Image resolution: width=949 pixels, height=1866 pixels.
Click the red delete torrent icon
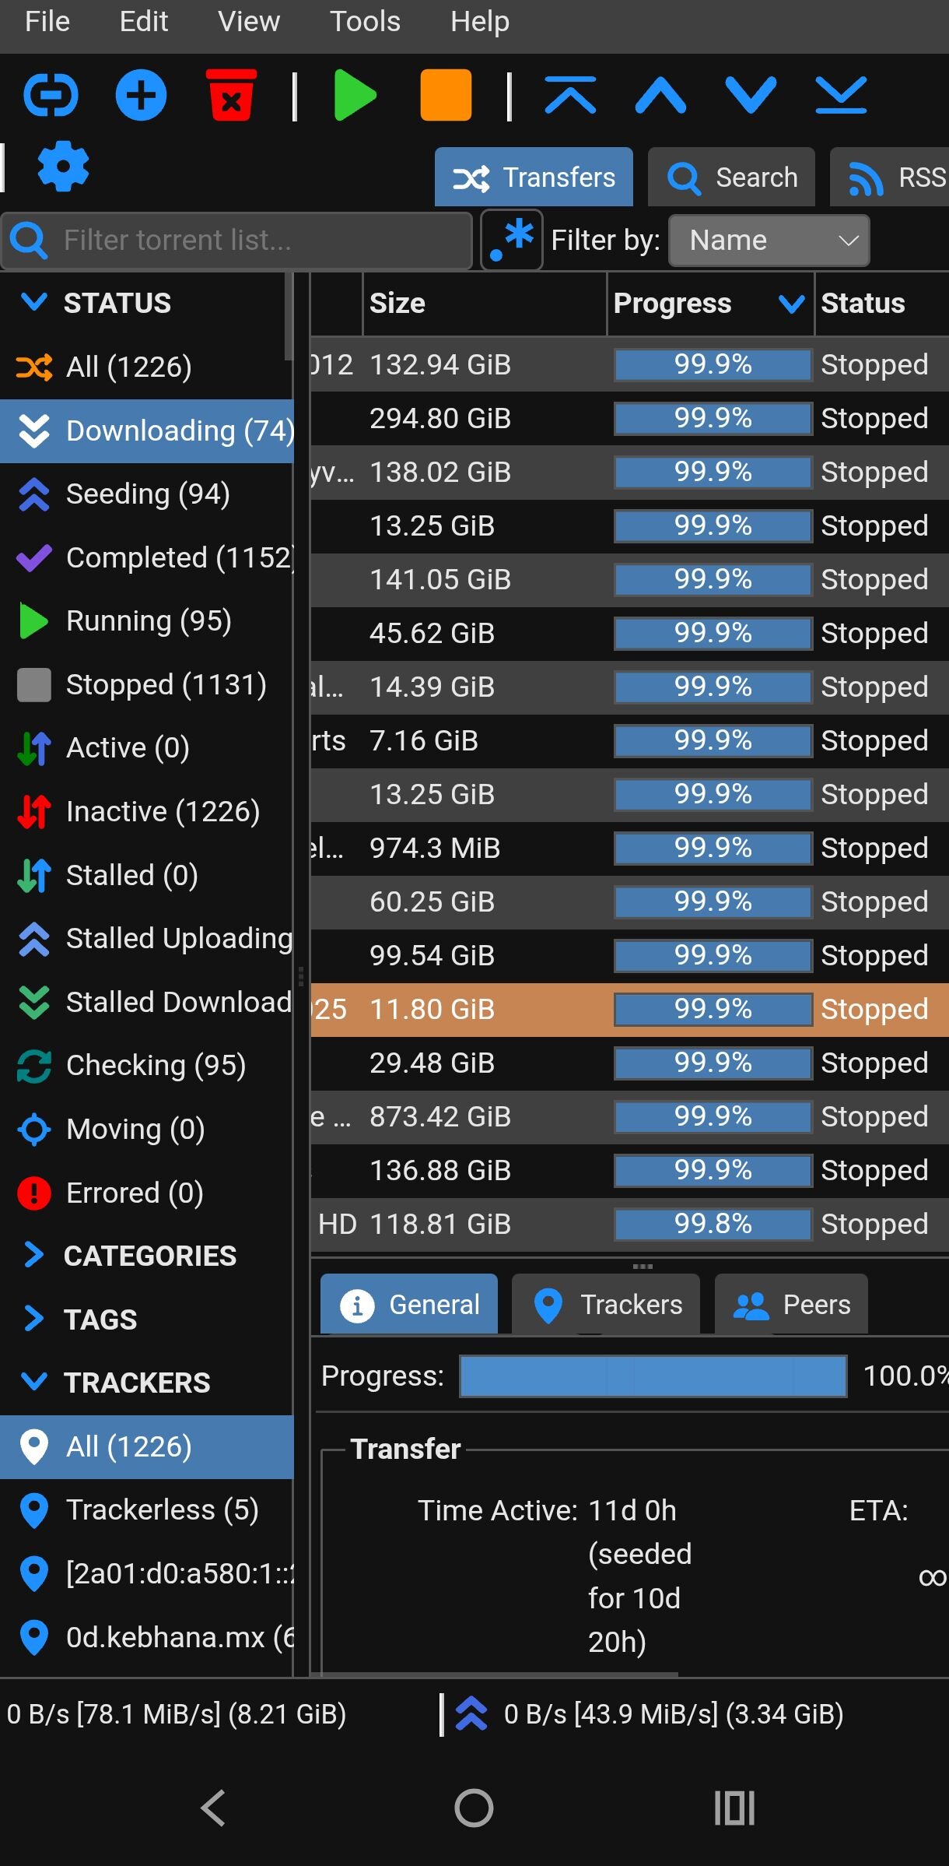(x=231, y=96)
